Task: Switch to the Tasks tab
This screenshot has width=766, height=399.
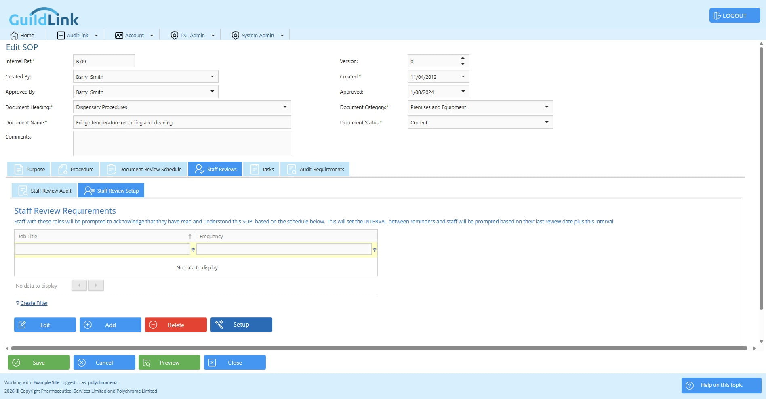Action: coord(261,169)
